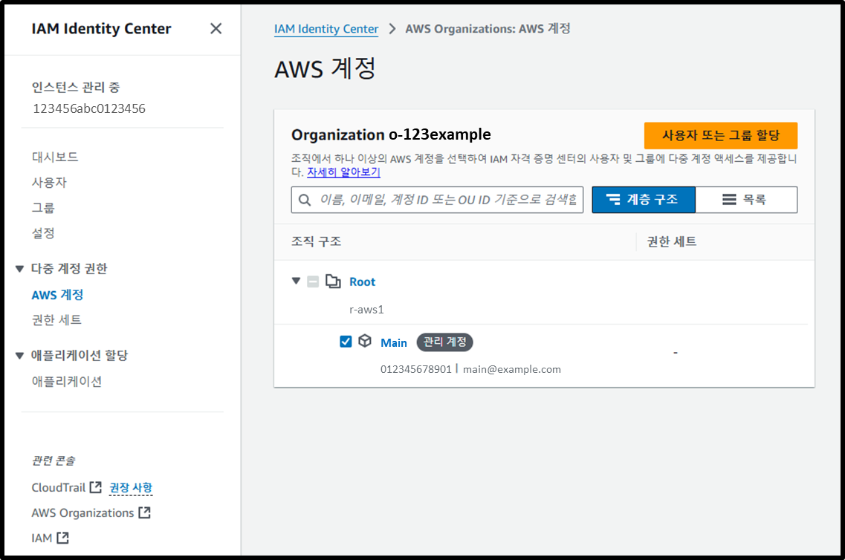The height and width of the screenshot is (560, 845).
Task: Open the IAM console link
Action: coord(42,538)
